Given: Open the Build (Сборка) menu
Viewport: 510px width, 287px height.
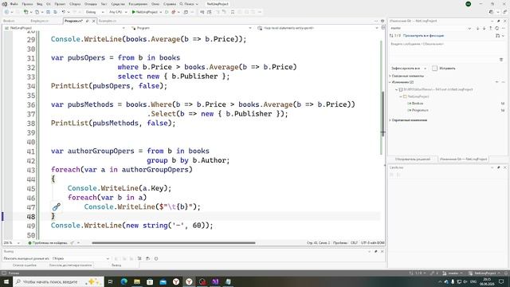Looking at the screenshot, I should 75,4.
